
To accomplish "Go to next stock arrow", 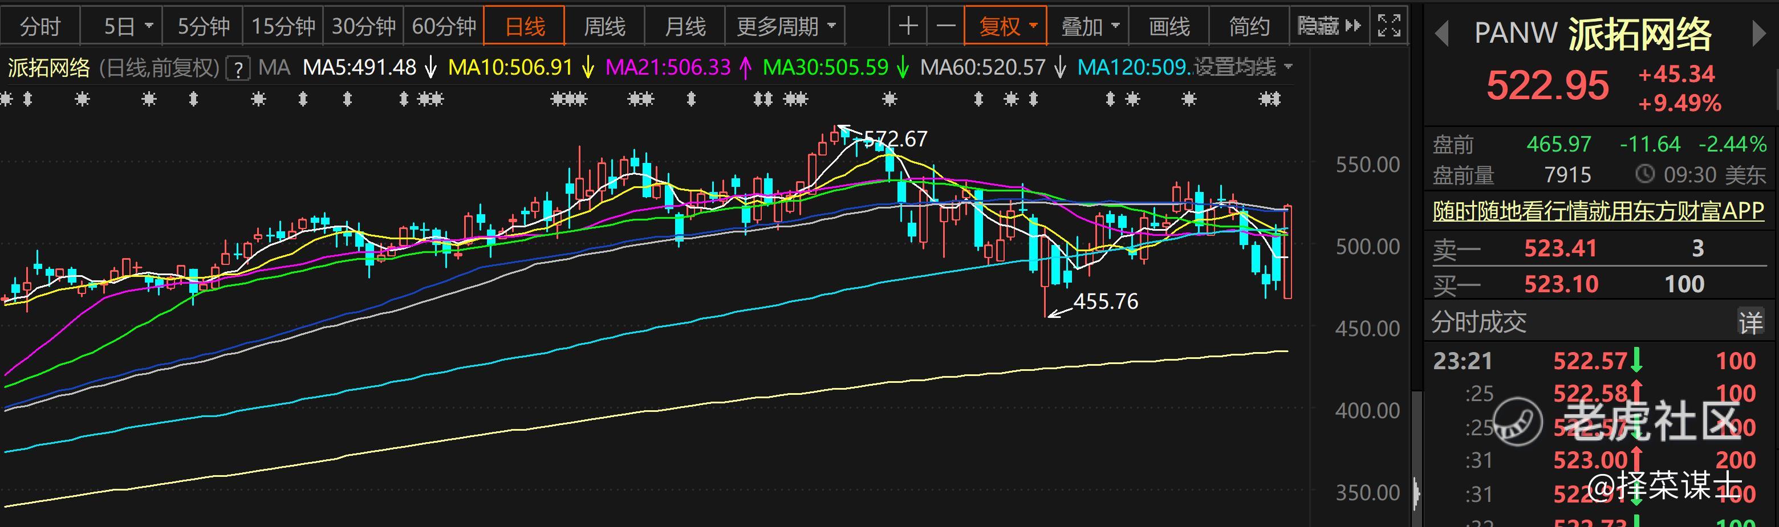I will (x=1759, y=34).
